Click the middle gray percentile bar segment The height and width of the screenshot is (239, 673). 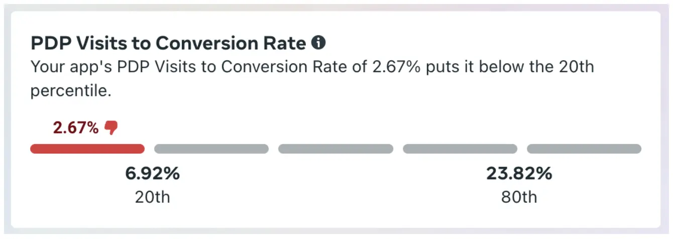(x=335, y=149)
